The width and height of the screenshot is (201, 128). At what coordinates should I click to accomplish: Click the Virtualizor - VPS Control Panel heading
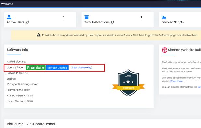pyautogui.click(x=31, y=124)
